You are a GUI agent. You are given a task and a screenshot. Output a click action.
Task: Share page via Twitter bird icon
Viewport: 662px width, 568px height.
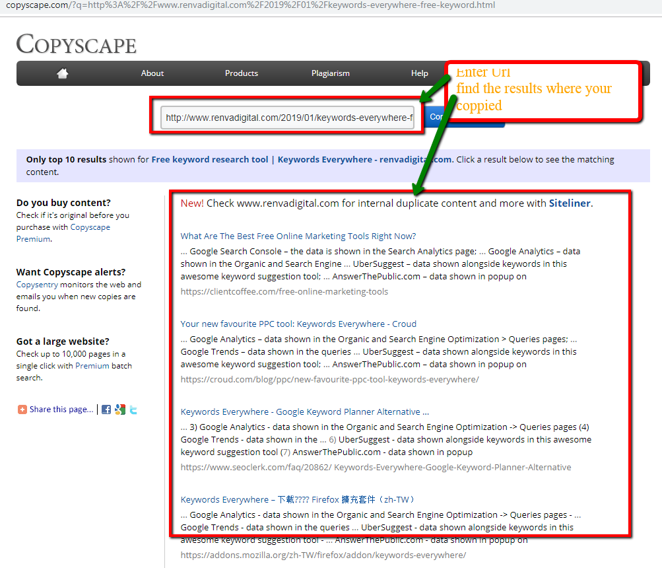(133, 409)
